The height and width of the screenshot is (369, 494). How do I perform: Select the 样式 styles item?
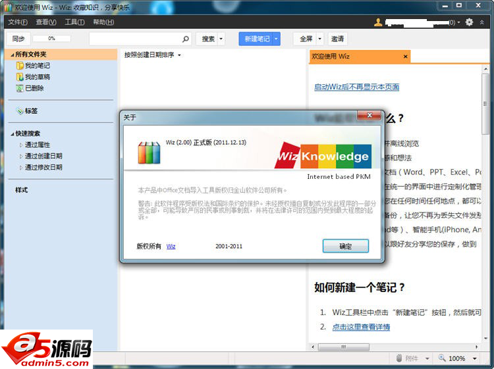22,190
